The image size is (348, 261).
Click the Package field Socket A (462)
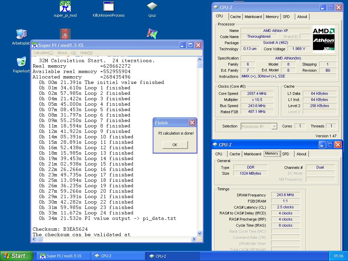tap(276, 42)
